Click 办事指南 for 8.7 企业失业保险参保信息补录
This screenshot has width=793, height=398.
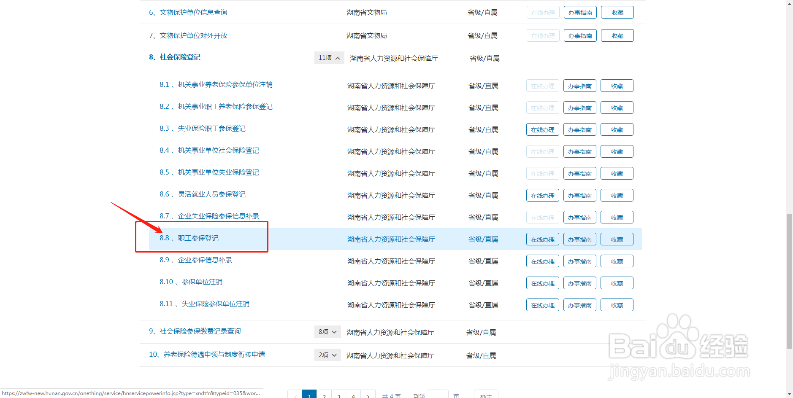580,217
